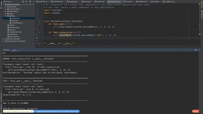This screenshot has height=114, width=203.
Task: Close the Local terminal session tab
Action: coord(17,50)
